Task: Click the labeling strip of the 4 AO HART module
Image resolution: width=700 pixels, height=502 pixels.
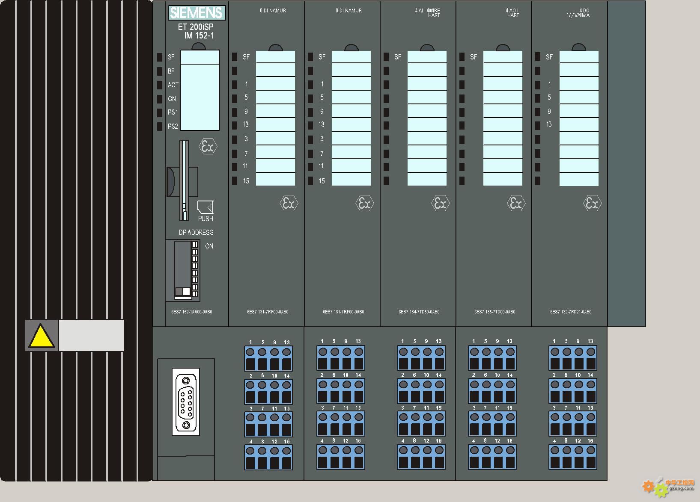Action: tap(503, 118)
